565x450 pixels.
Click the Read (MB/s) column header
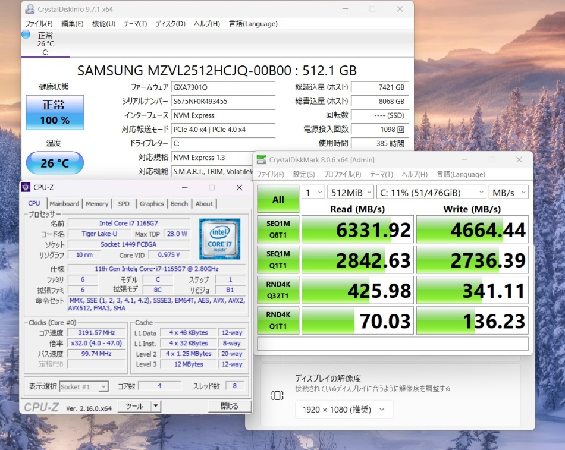pos(357,209)
